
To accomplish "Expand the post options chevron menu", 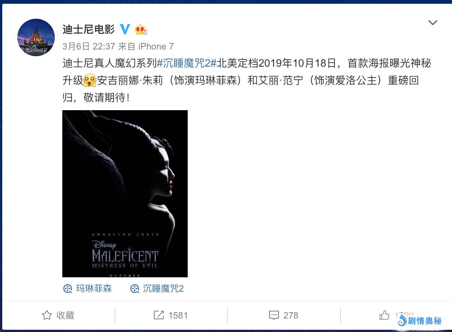I will tap(433, 23).
